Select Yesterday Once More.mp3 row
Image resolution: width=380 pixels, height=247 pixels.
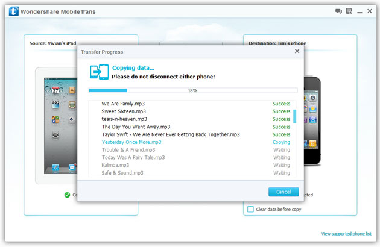[x=191, y=142]
